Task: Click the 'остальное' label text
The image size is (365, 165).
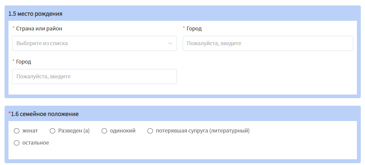Action: [x=36, y=143]
